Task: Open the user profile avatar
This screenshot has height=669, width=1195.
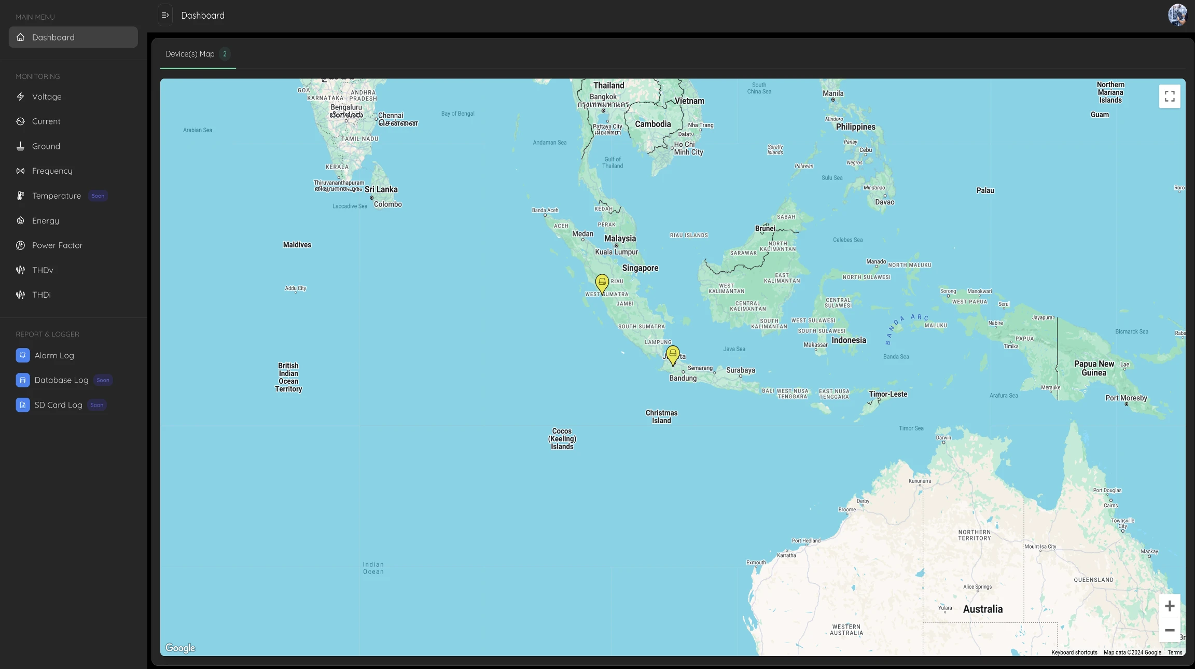Action: 1177,15
